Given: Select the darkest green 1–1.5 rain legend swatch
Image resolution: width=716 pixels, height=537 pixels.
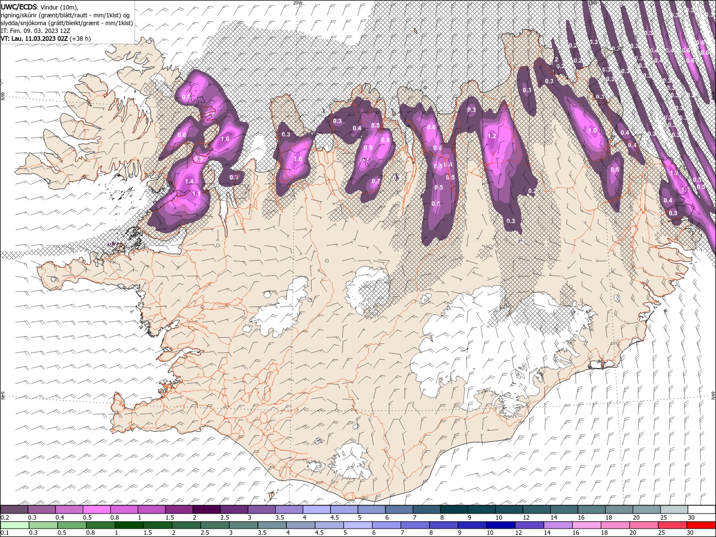Looking at the screenshot, I should click(129, 525).
